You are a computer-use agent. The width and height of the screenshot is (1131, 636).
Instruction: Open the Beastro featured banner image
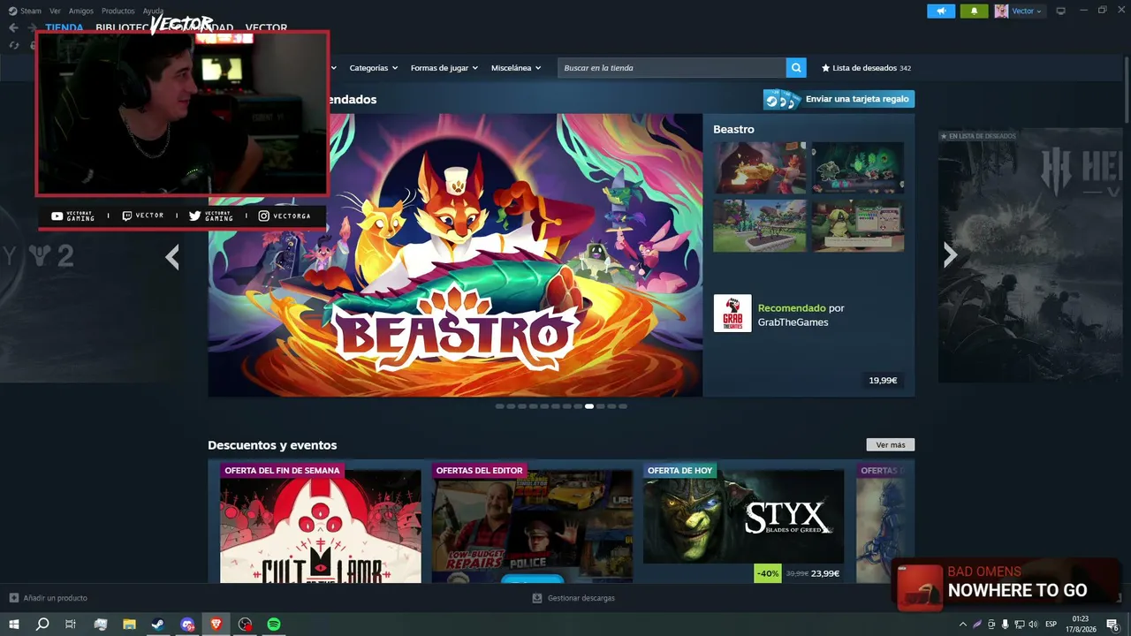455,254
